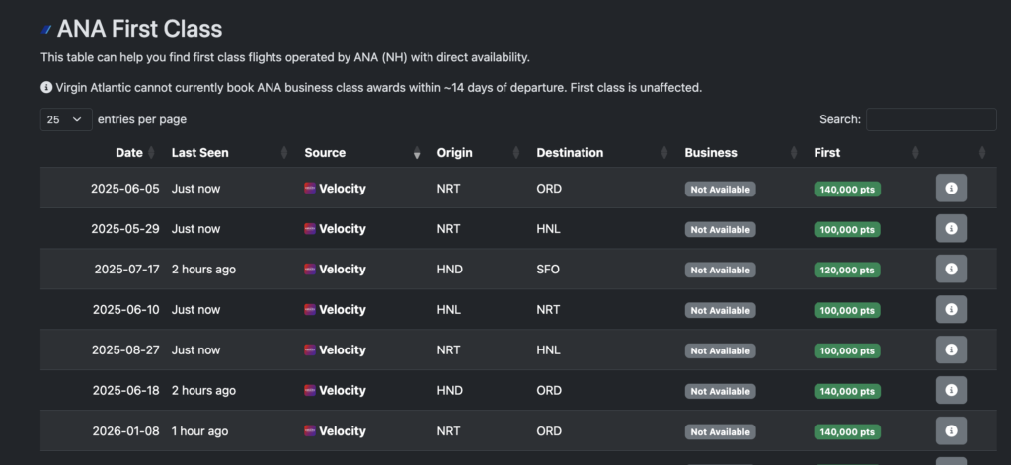
Task: View info for the 2025-06-10 HNL-NRT flight
Action: tap(951, 310)
